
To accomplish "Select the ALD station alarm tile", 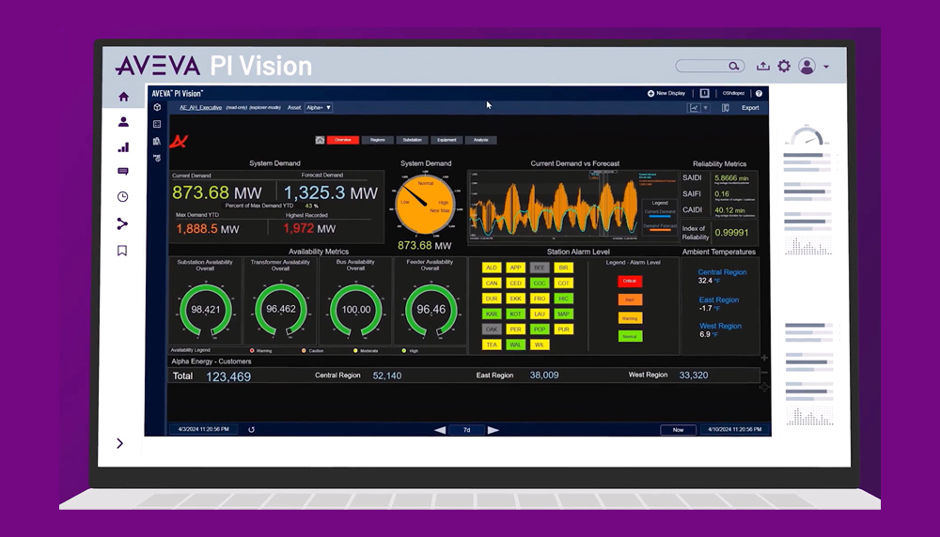I will tap(492, 268).
